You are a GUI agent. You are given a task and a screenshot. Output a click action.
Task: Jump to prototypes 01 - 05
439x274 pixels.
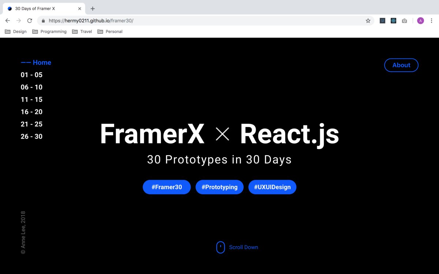[31, 75]
